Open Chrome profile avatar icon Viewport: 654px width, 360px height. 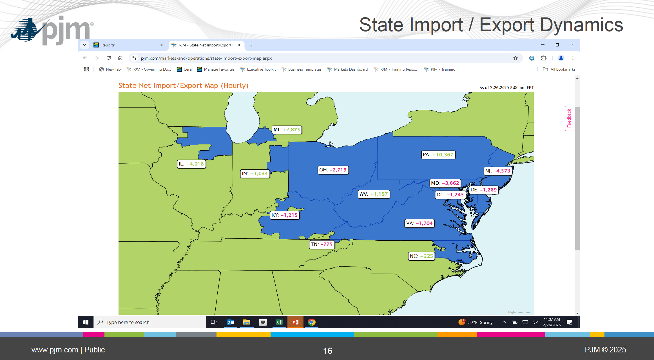pyautogui.click(x=561, y=58)
